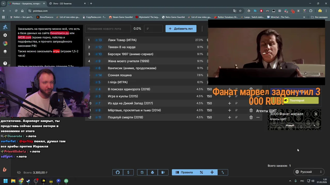
Task: Open Все закладки folder
Action: (x=320, y=17)
